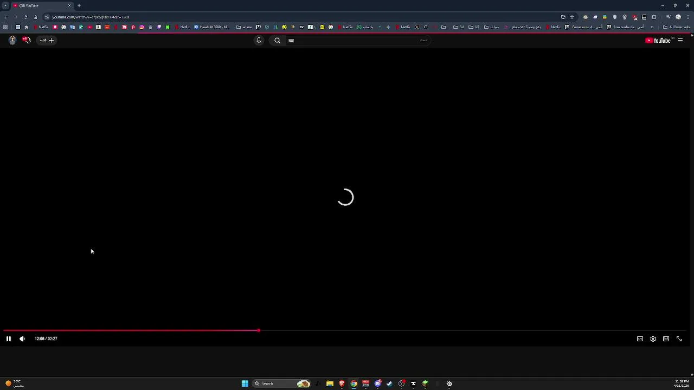Pause the YouTube video

coord(9,339)
